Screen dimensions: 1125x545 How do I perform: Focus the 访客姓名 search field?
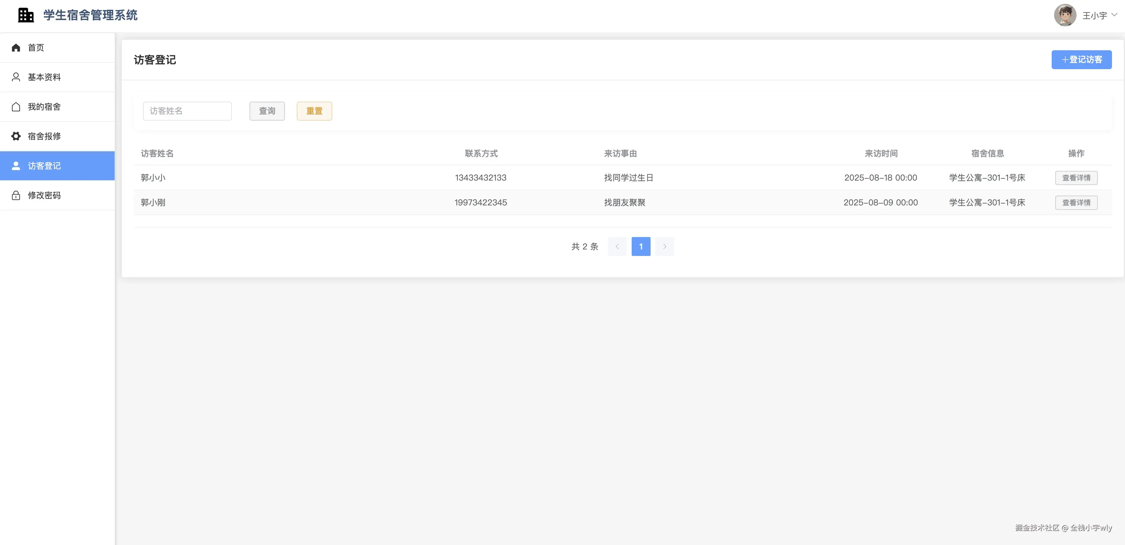[187, 111]
